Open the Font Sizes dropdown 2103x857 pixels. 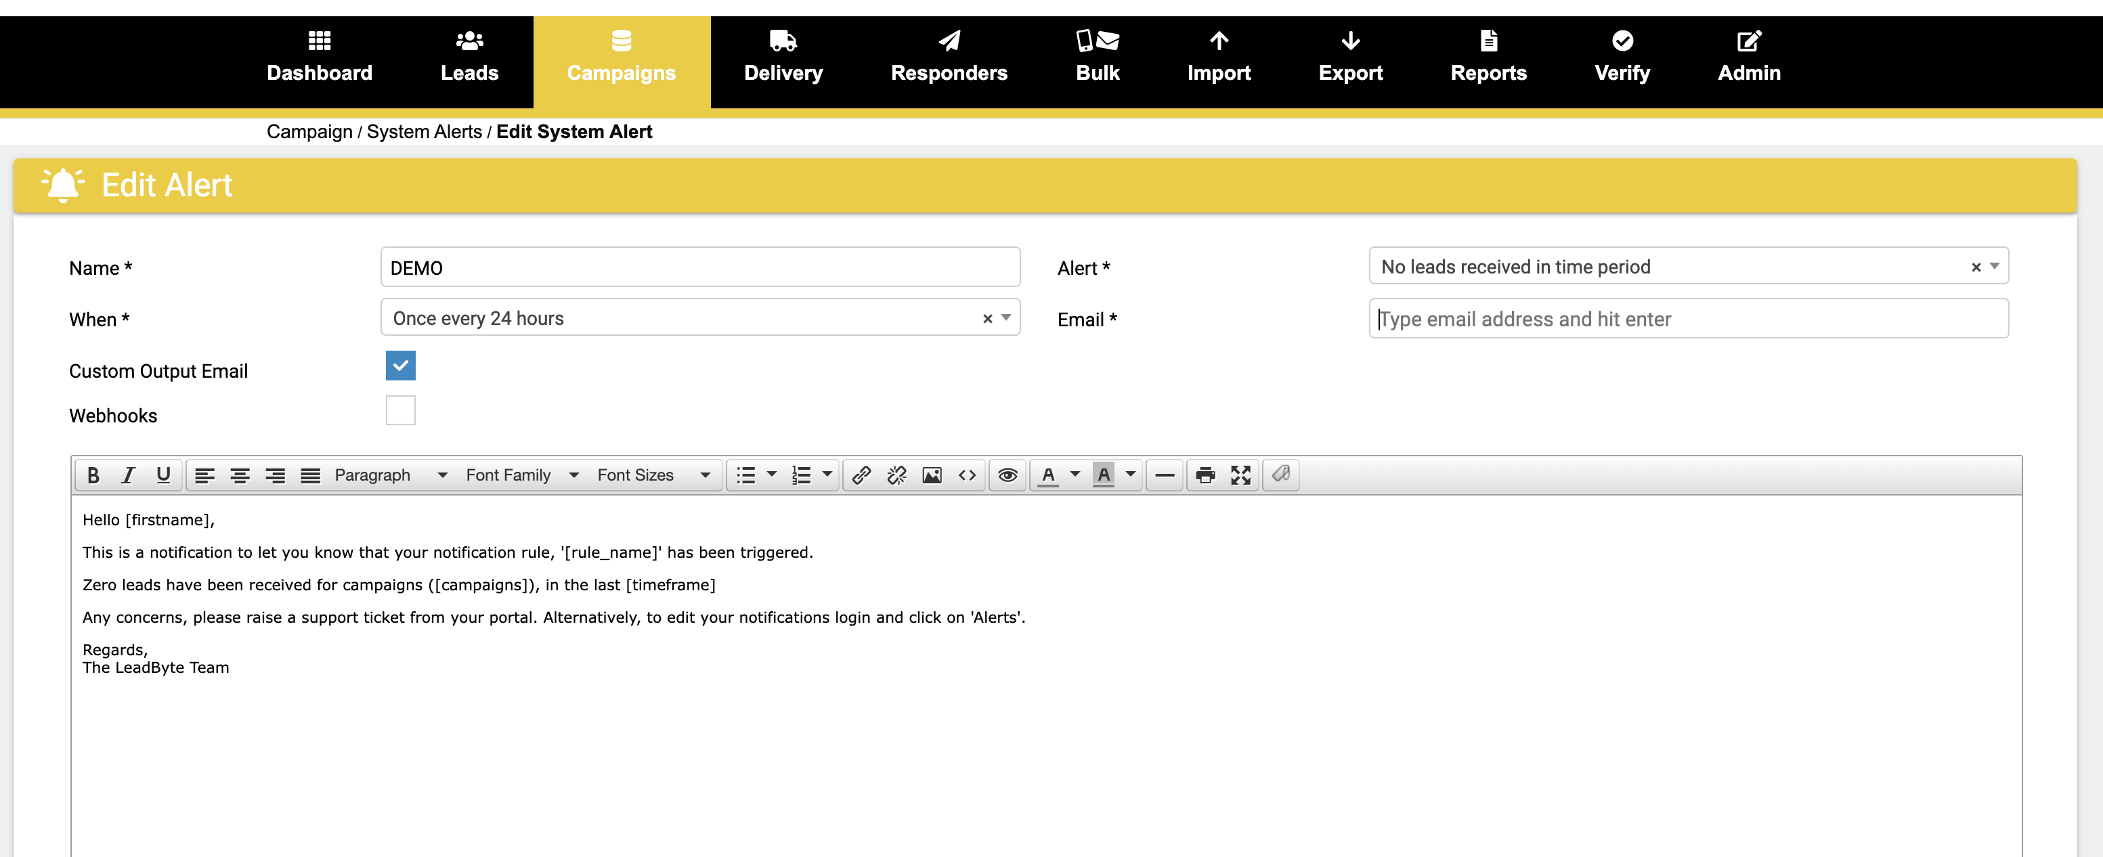pos(653,475)
